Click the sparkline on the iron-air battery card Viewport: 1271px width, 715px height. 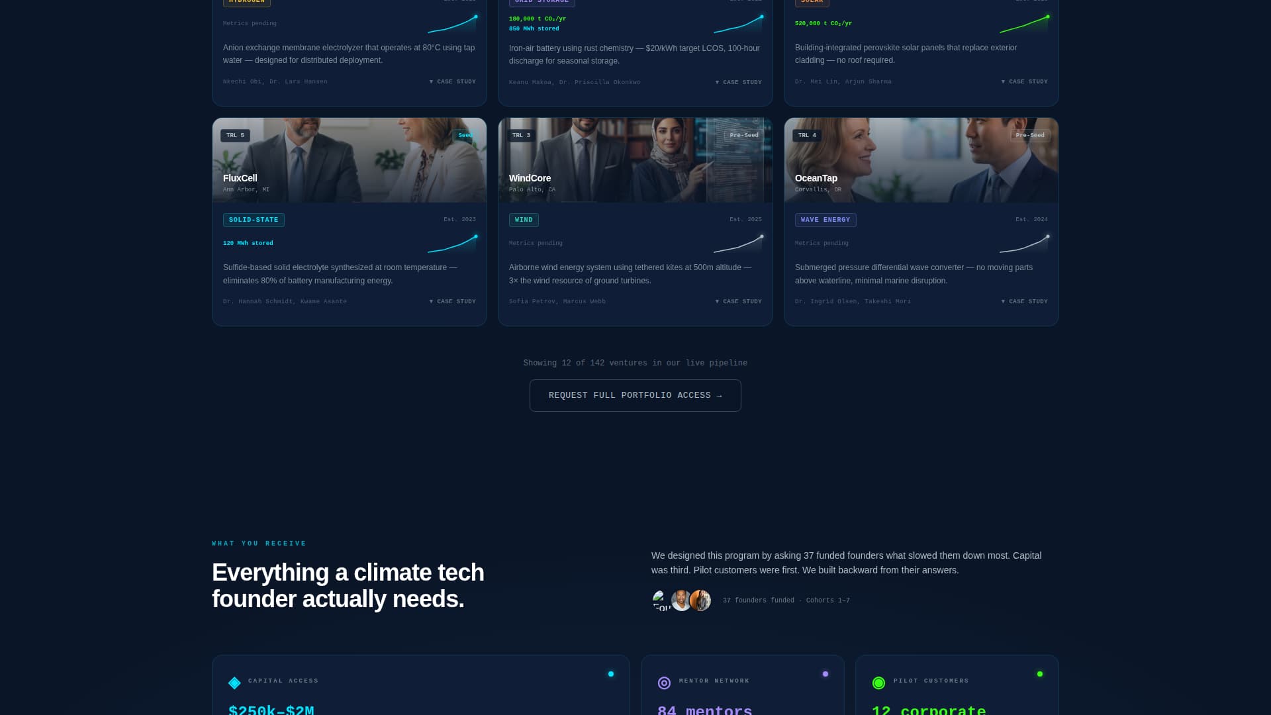738,24
